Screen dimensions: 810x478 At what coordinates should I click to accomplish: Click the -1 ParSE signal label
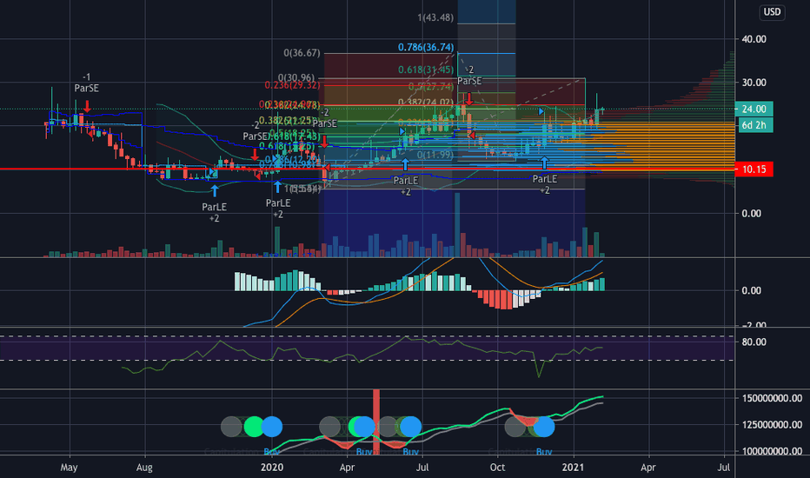[x=86, y=83]
